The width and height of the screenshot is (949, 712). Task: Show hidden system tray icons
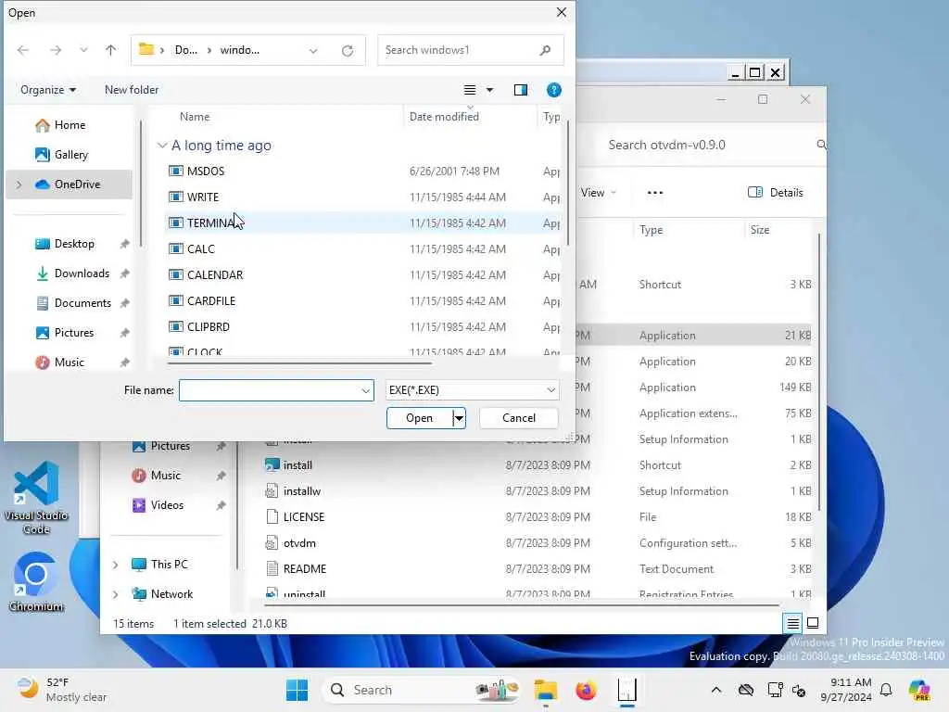pyautogui.click(x=716, y=690)
